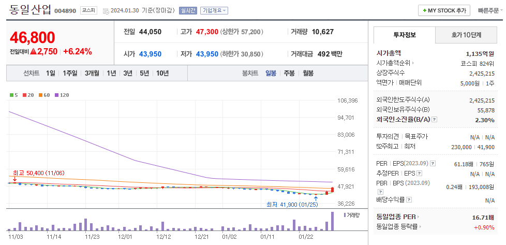
Task: Click the 거래량 value 10,627
Action: (323, 32)
